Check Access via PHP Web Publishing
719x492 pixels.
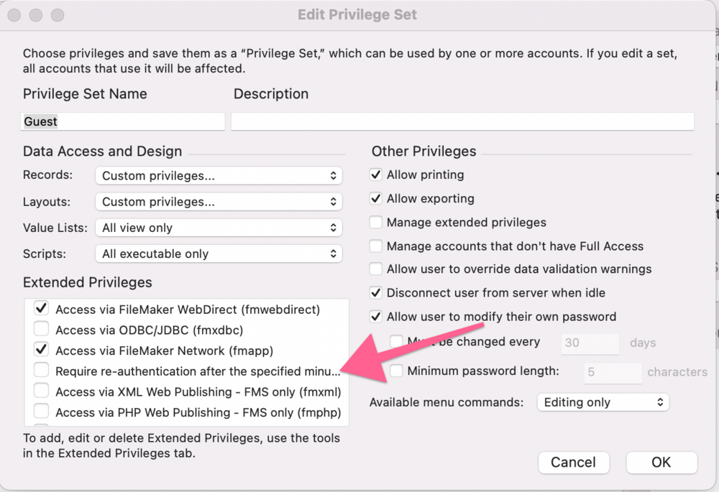click(41, 411)
